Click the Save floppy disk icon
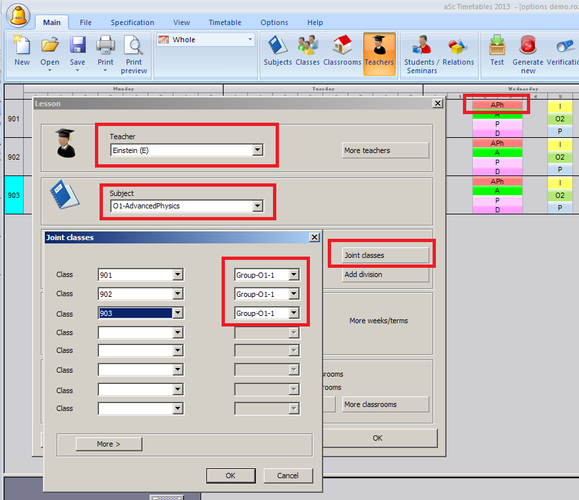Screen dimensions: 579x500 [77, 47]
